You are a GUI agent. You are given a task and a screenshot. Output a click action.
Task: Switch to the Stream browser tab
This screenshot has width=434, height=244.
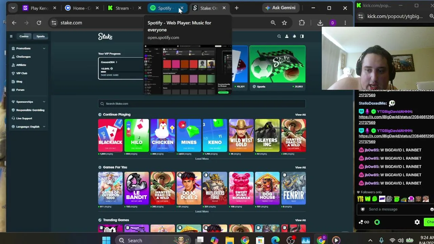124,8
